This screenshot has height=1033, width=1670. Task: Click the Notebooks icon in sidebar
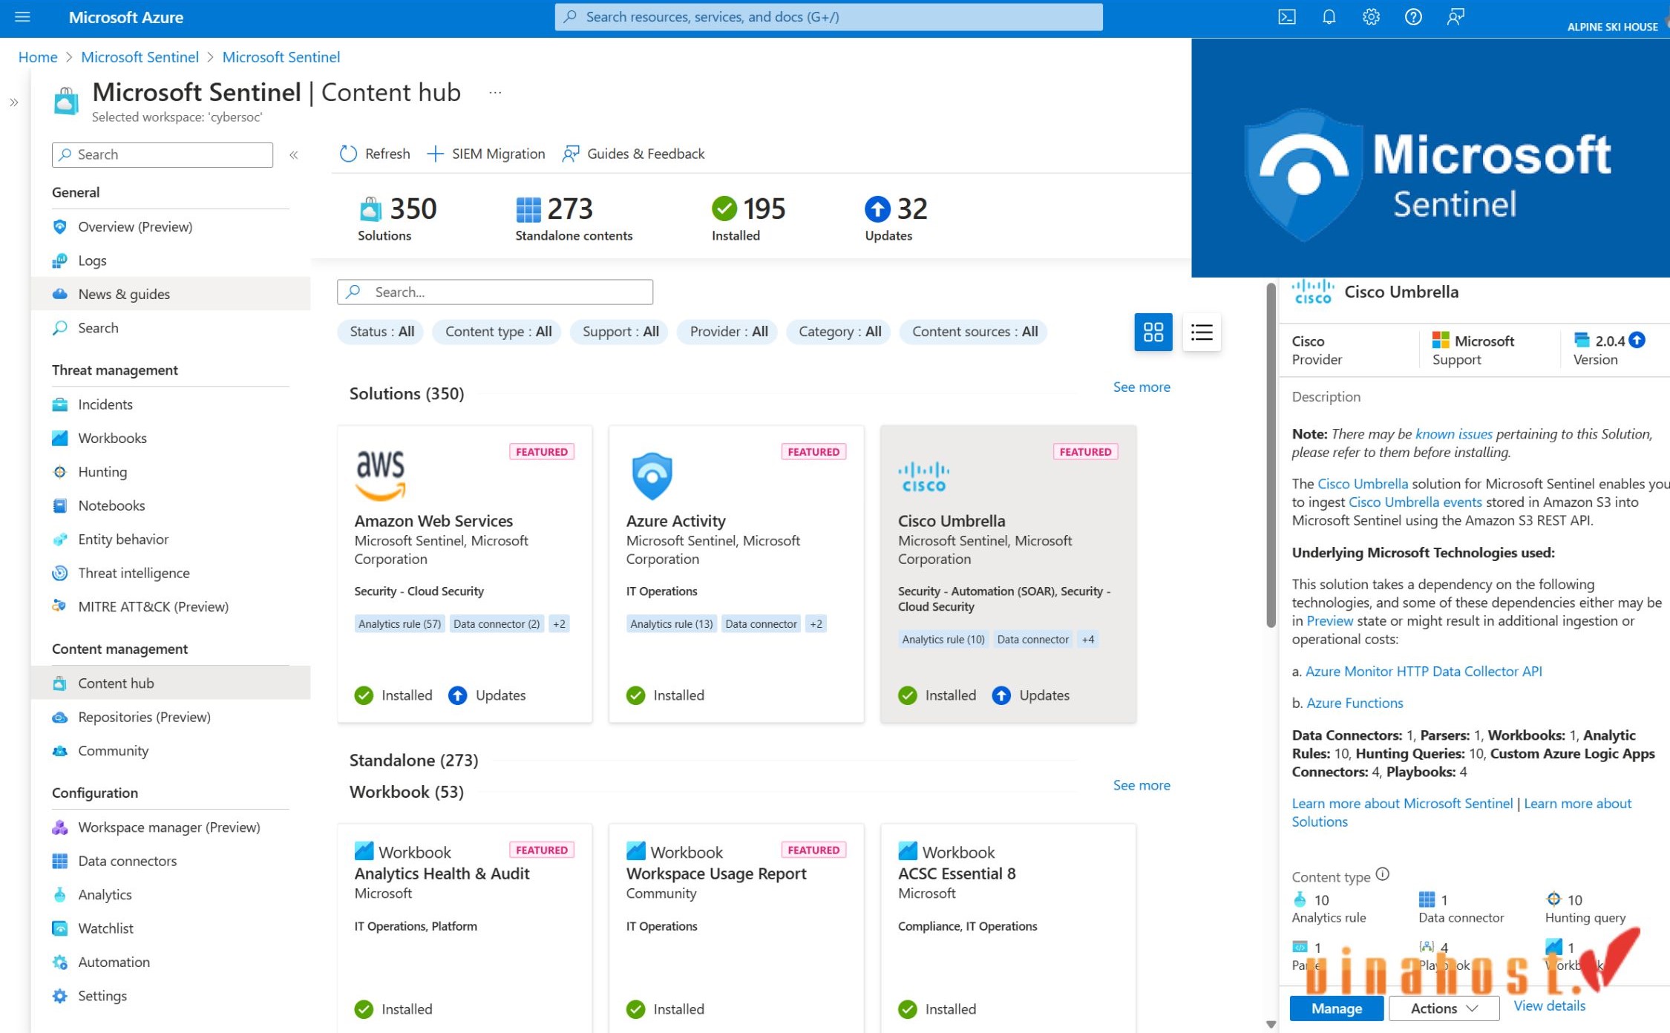tap(60, 505)
